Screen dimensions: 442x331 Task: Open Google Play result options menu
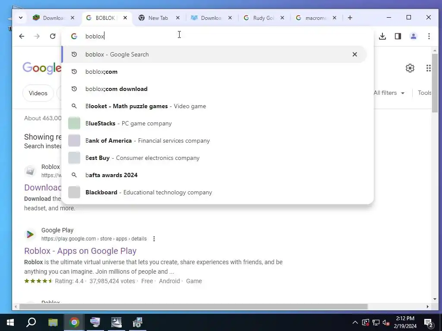[x=154, y=239]
